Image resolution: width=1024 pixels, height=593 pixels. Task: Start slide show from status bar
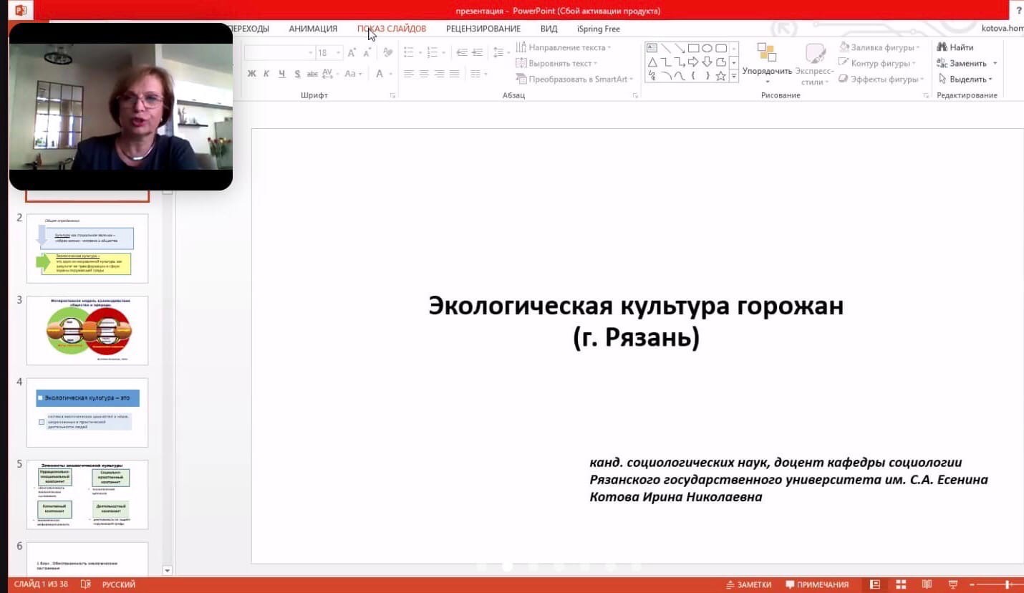point(952,584)
